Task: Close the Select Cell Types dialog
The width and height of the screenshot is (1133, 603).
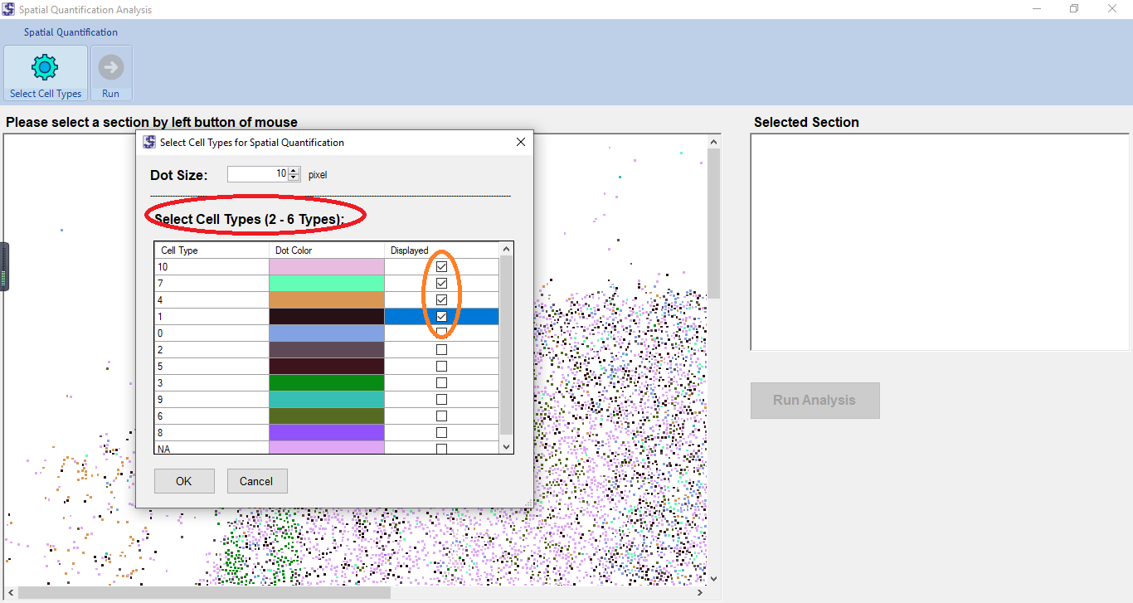Action: coord(521,142)
